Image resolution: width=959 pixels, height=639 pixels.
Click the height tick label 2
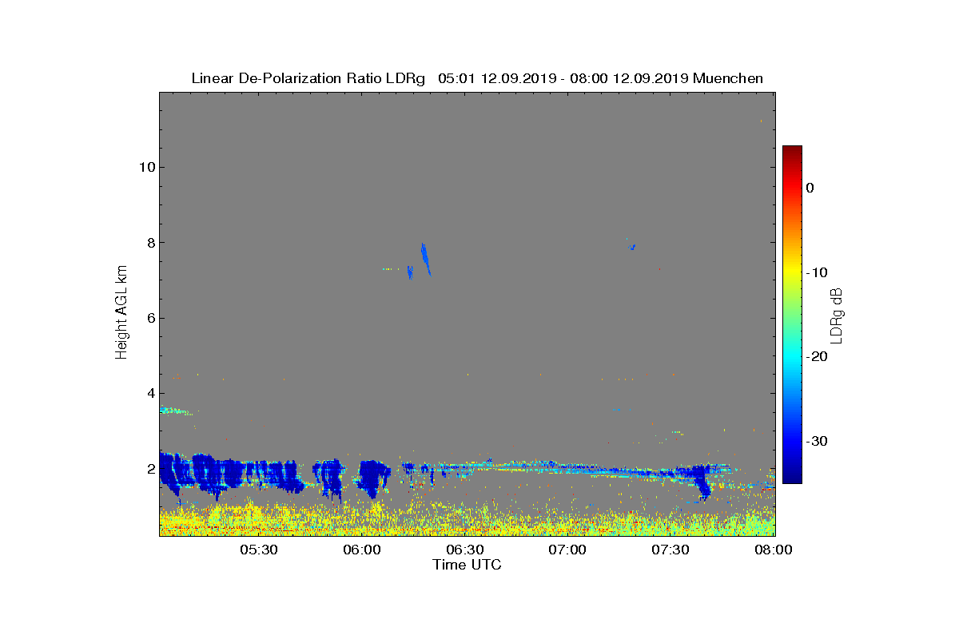click(149, 469)
